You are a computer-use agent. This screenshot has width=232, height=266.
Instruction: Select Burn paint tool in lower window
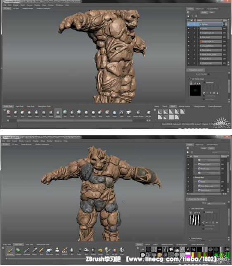86,251
